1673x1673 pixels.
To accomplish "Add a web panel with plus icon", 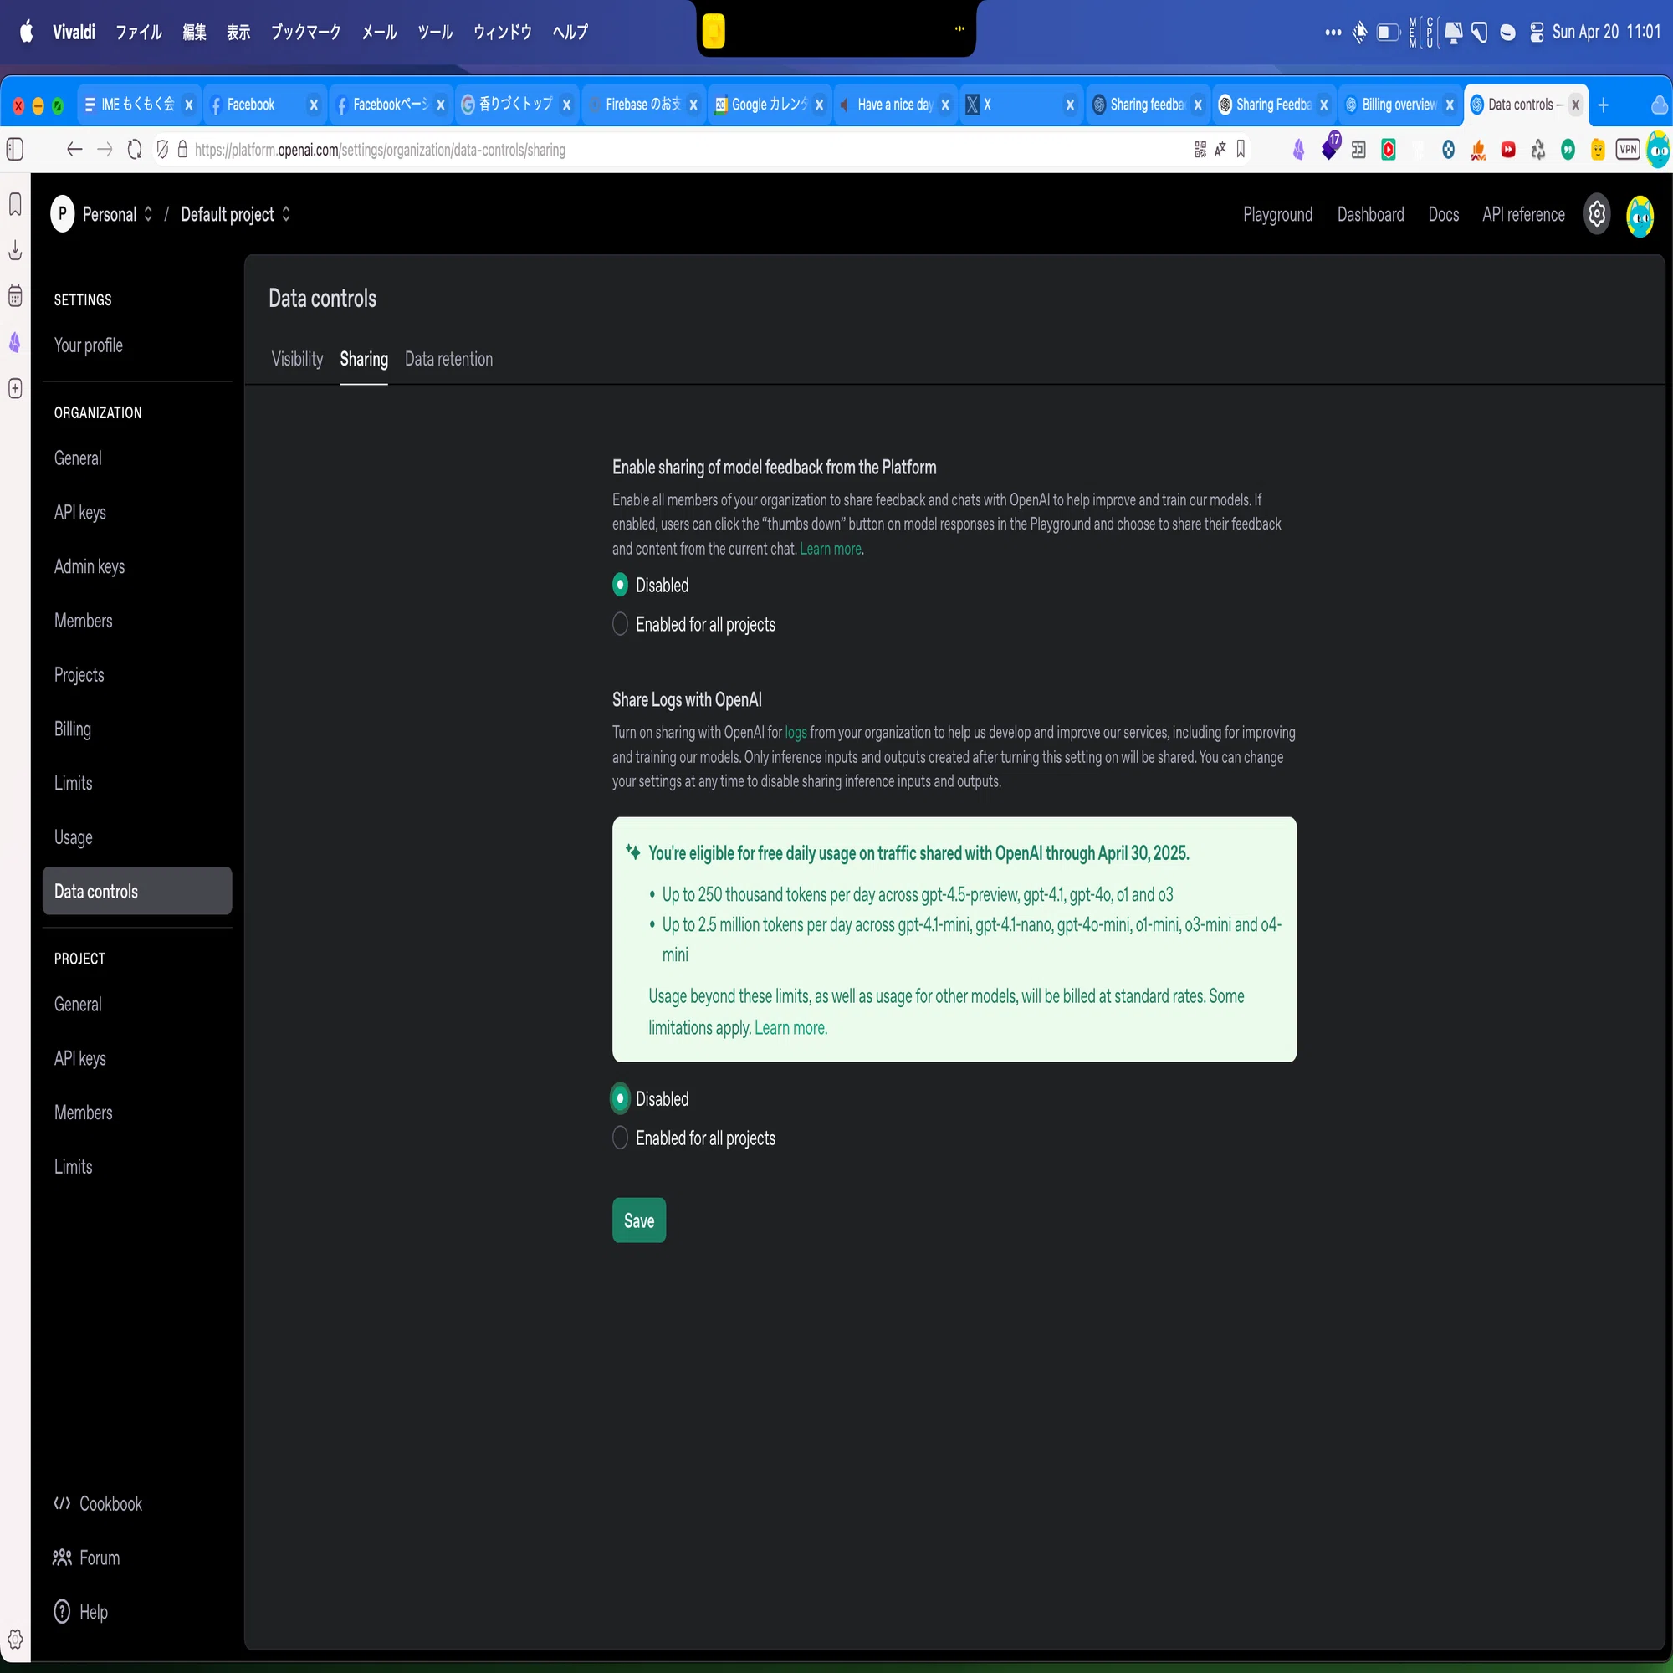I will click(x=15, y=388).
